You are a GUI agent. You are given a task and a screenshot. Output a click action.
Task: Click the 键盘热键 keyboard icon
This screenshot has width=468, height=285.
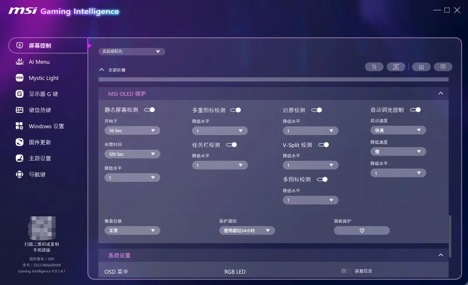tap(19, 110)
